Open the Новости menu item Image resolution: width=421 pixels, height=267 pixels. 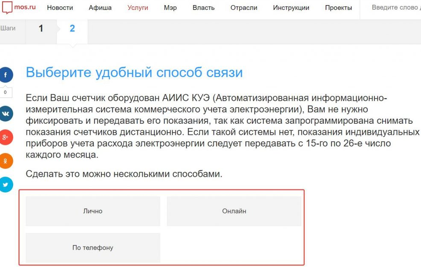(x=60, y=8)
